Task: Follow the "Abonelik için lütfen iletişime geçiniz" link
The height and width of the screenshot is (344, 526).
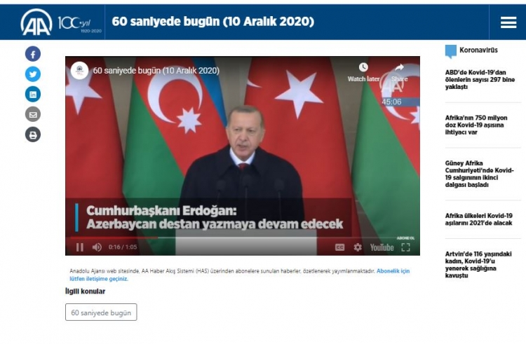Action: [x=240, y=275]
